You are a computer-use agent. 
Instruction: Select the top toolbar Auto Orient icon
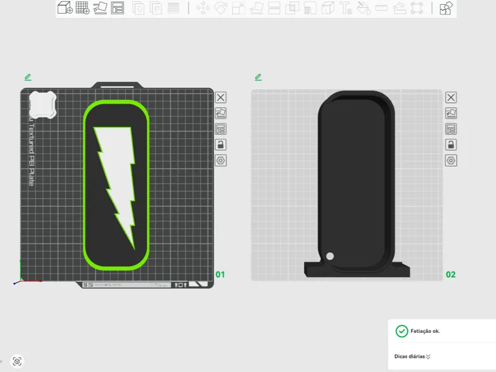(100, 7)
